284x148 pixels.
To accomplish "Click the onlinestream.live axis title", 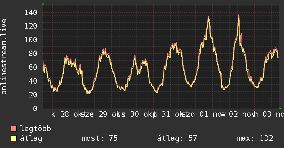I will (4, 57).
